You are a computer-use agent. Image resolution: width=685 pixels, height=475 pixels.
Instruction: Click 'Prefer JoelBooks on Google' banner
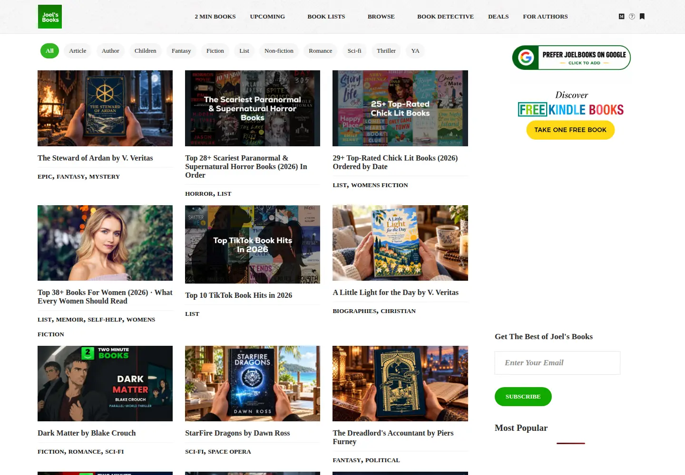[571, 57]
